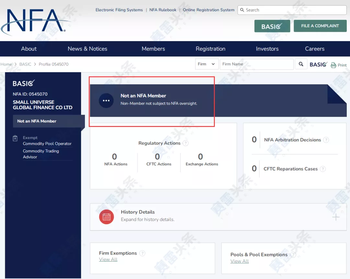Click CFTC Reparations Cases label
The height and width of the screenshot is (279, 350).
click(290, 169)
